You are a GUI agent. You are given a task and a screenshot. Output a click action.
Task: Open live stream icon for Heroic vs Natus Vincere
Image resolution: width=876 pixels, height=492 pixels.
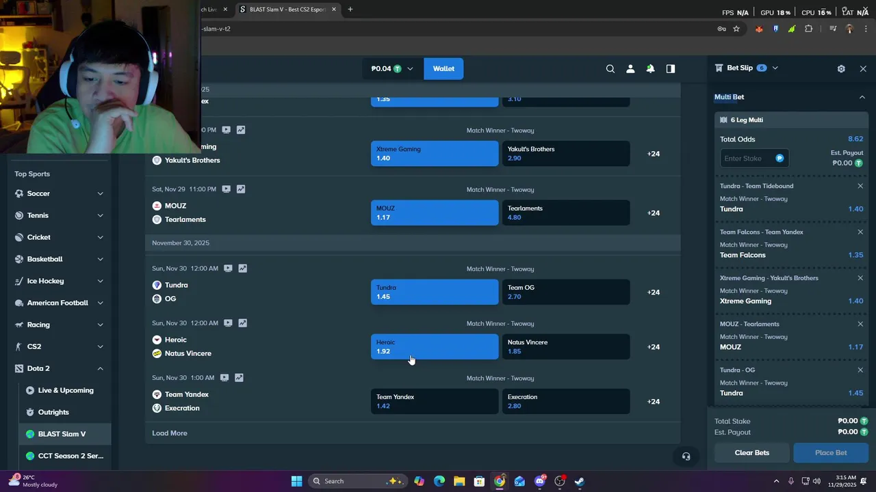(x=228, y=323)
